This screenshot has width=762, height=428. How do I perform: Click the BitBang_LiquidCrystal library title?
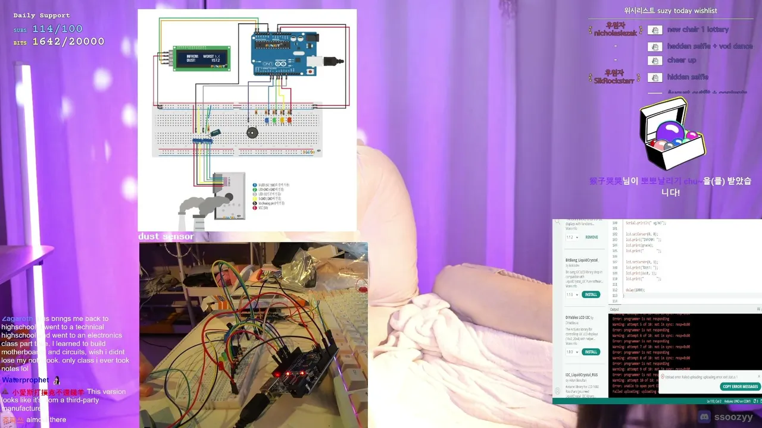coord(582,260)
